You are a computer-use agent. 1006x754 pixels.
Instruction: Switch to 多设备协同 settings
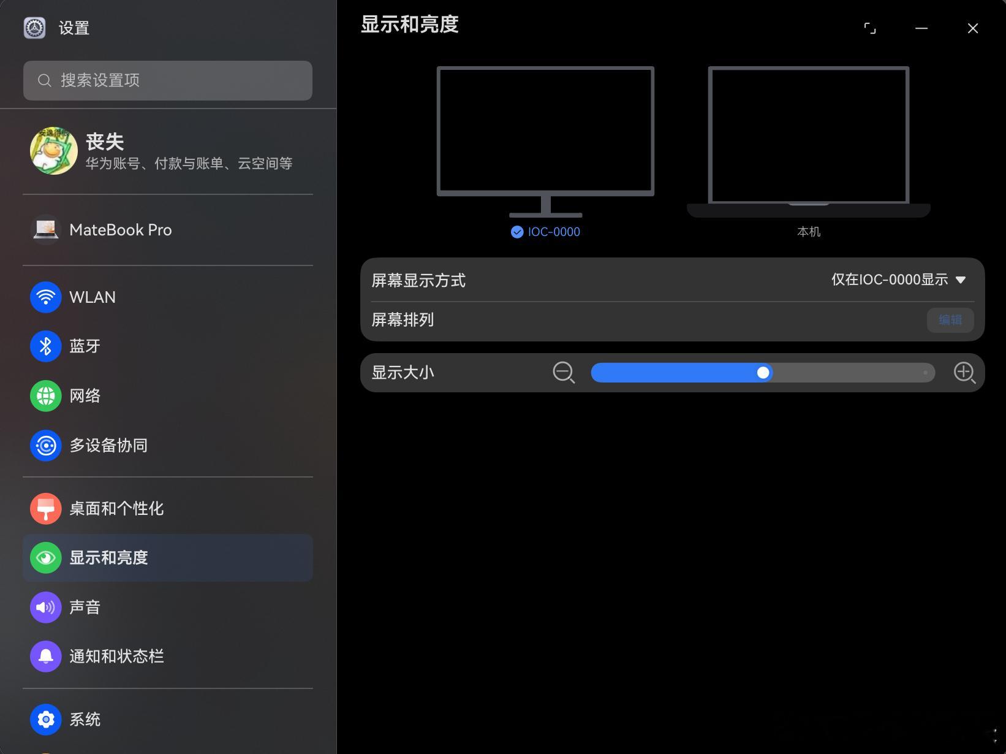(x=168, y=446)
